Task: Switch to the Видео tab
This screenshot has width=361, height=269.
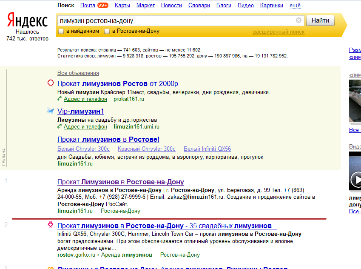Action: [246, 5]
